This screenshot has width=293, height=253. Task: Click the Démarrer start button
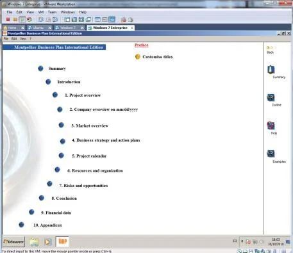pyautogui.click(x=13, y=241)
